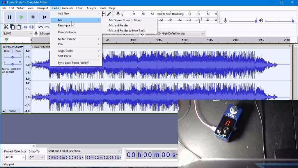Toggle Sync-Lock Tracks (on/off)

[x=74, y=63]
